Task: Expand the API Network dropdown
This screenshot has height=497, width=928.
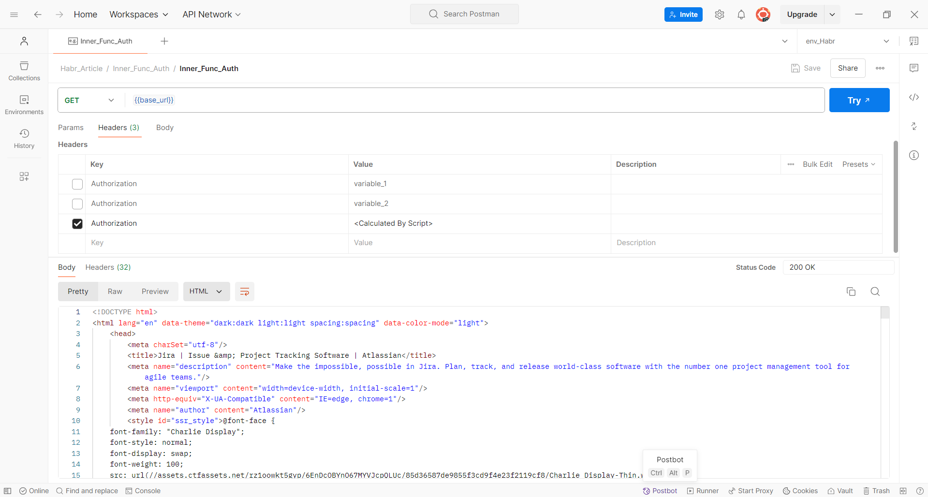Action: click(x=211, y=15)
